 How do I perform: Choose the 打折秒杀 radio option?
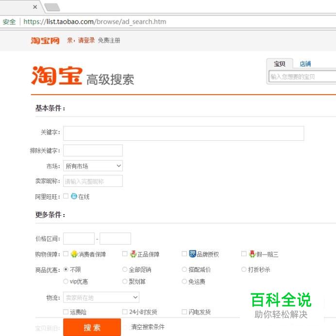pyautogui.click(x=244, y=269)
